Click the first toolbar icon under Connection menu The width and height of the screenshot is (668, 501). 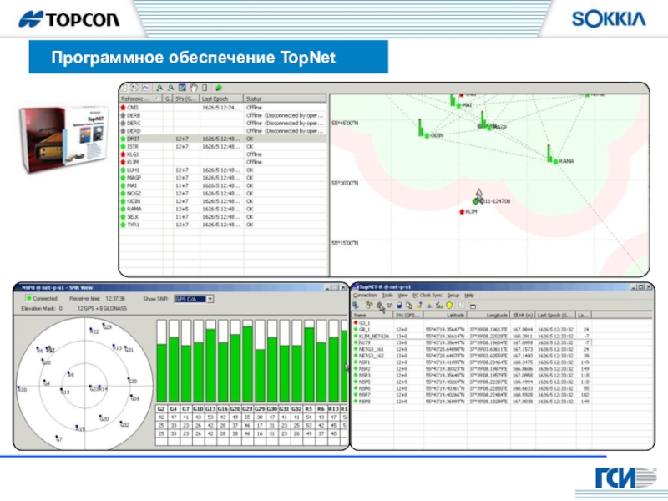(x=357, y=306)
